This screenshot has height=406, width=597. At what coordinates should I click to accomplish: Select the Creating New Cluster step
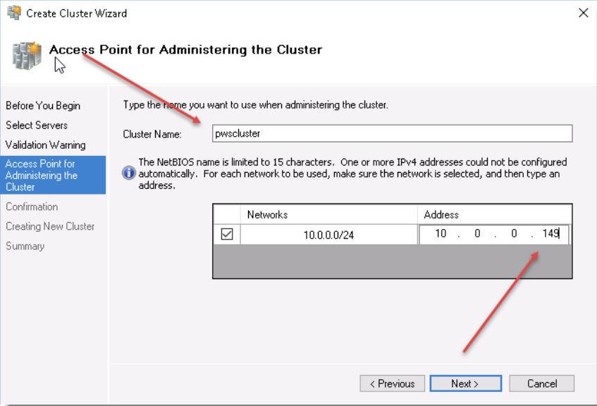[50, 226]
